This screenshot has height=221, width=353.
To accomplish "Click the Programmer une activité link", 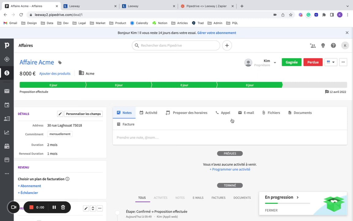I will (230, 169).
